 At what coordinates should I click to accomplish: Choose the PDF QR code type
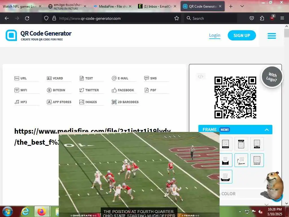[x=150, y=90]
